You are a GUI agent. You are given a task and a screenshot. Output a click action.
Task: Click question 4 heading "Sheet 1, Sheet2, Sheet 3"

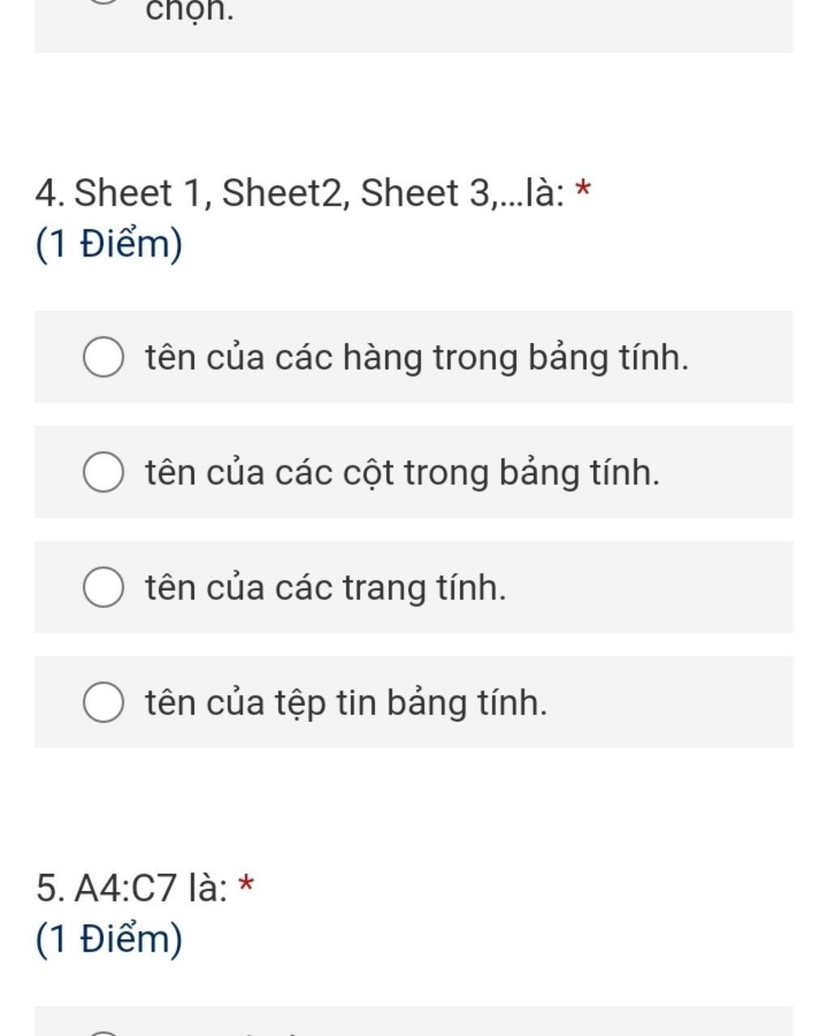299,193
